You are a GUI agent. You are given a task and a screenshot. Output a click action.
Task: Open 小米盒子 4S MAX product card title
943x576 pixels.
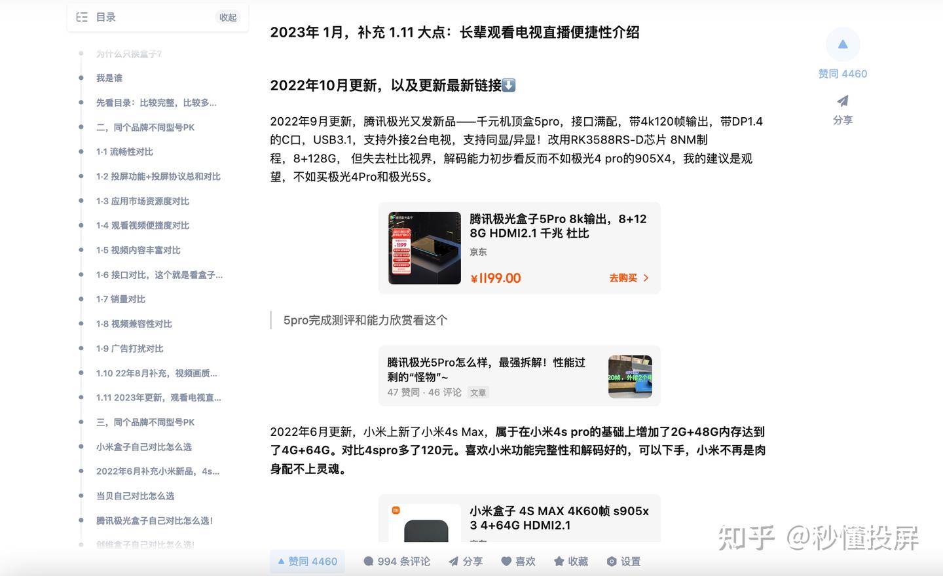(x=559, y=518)
